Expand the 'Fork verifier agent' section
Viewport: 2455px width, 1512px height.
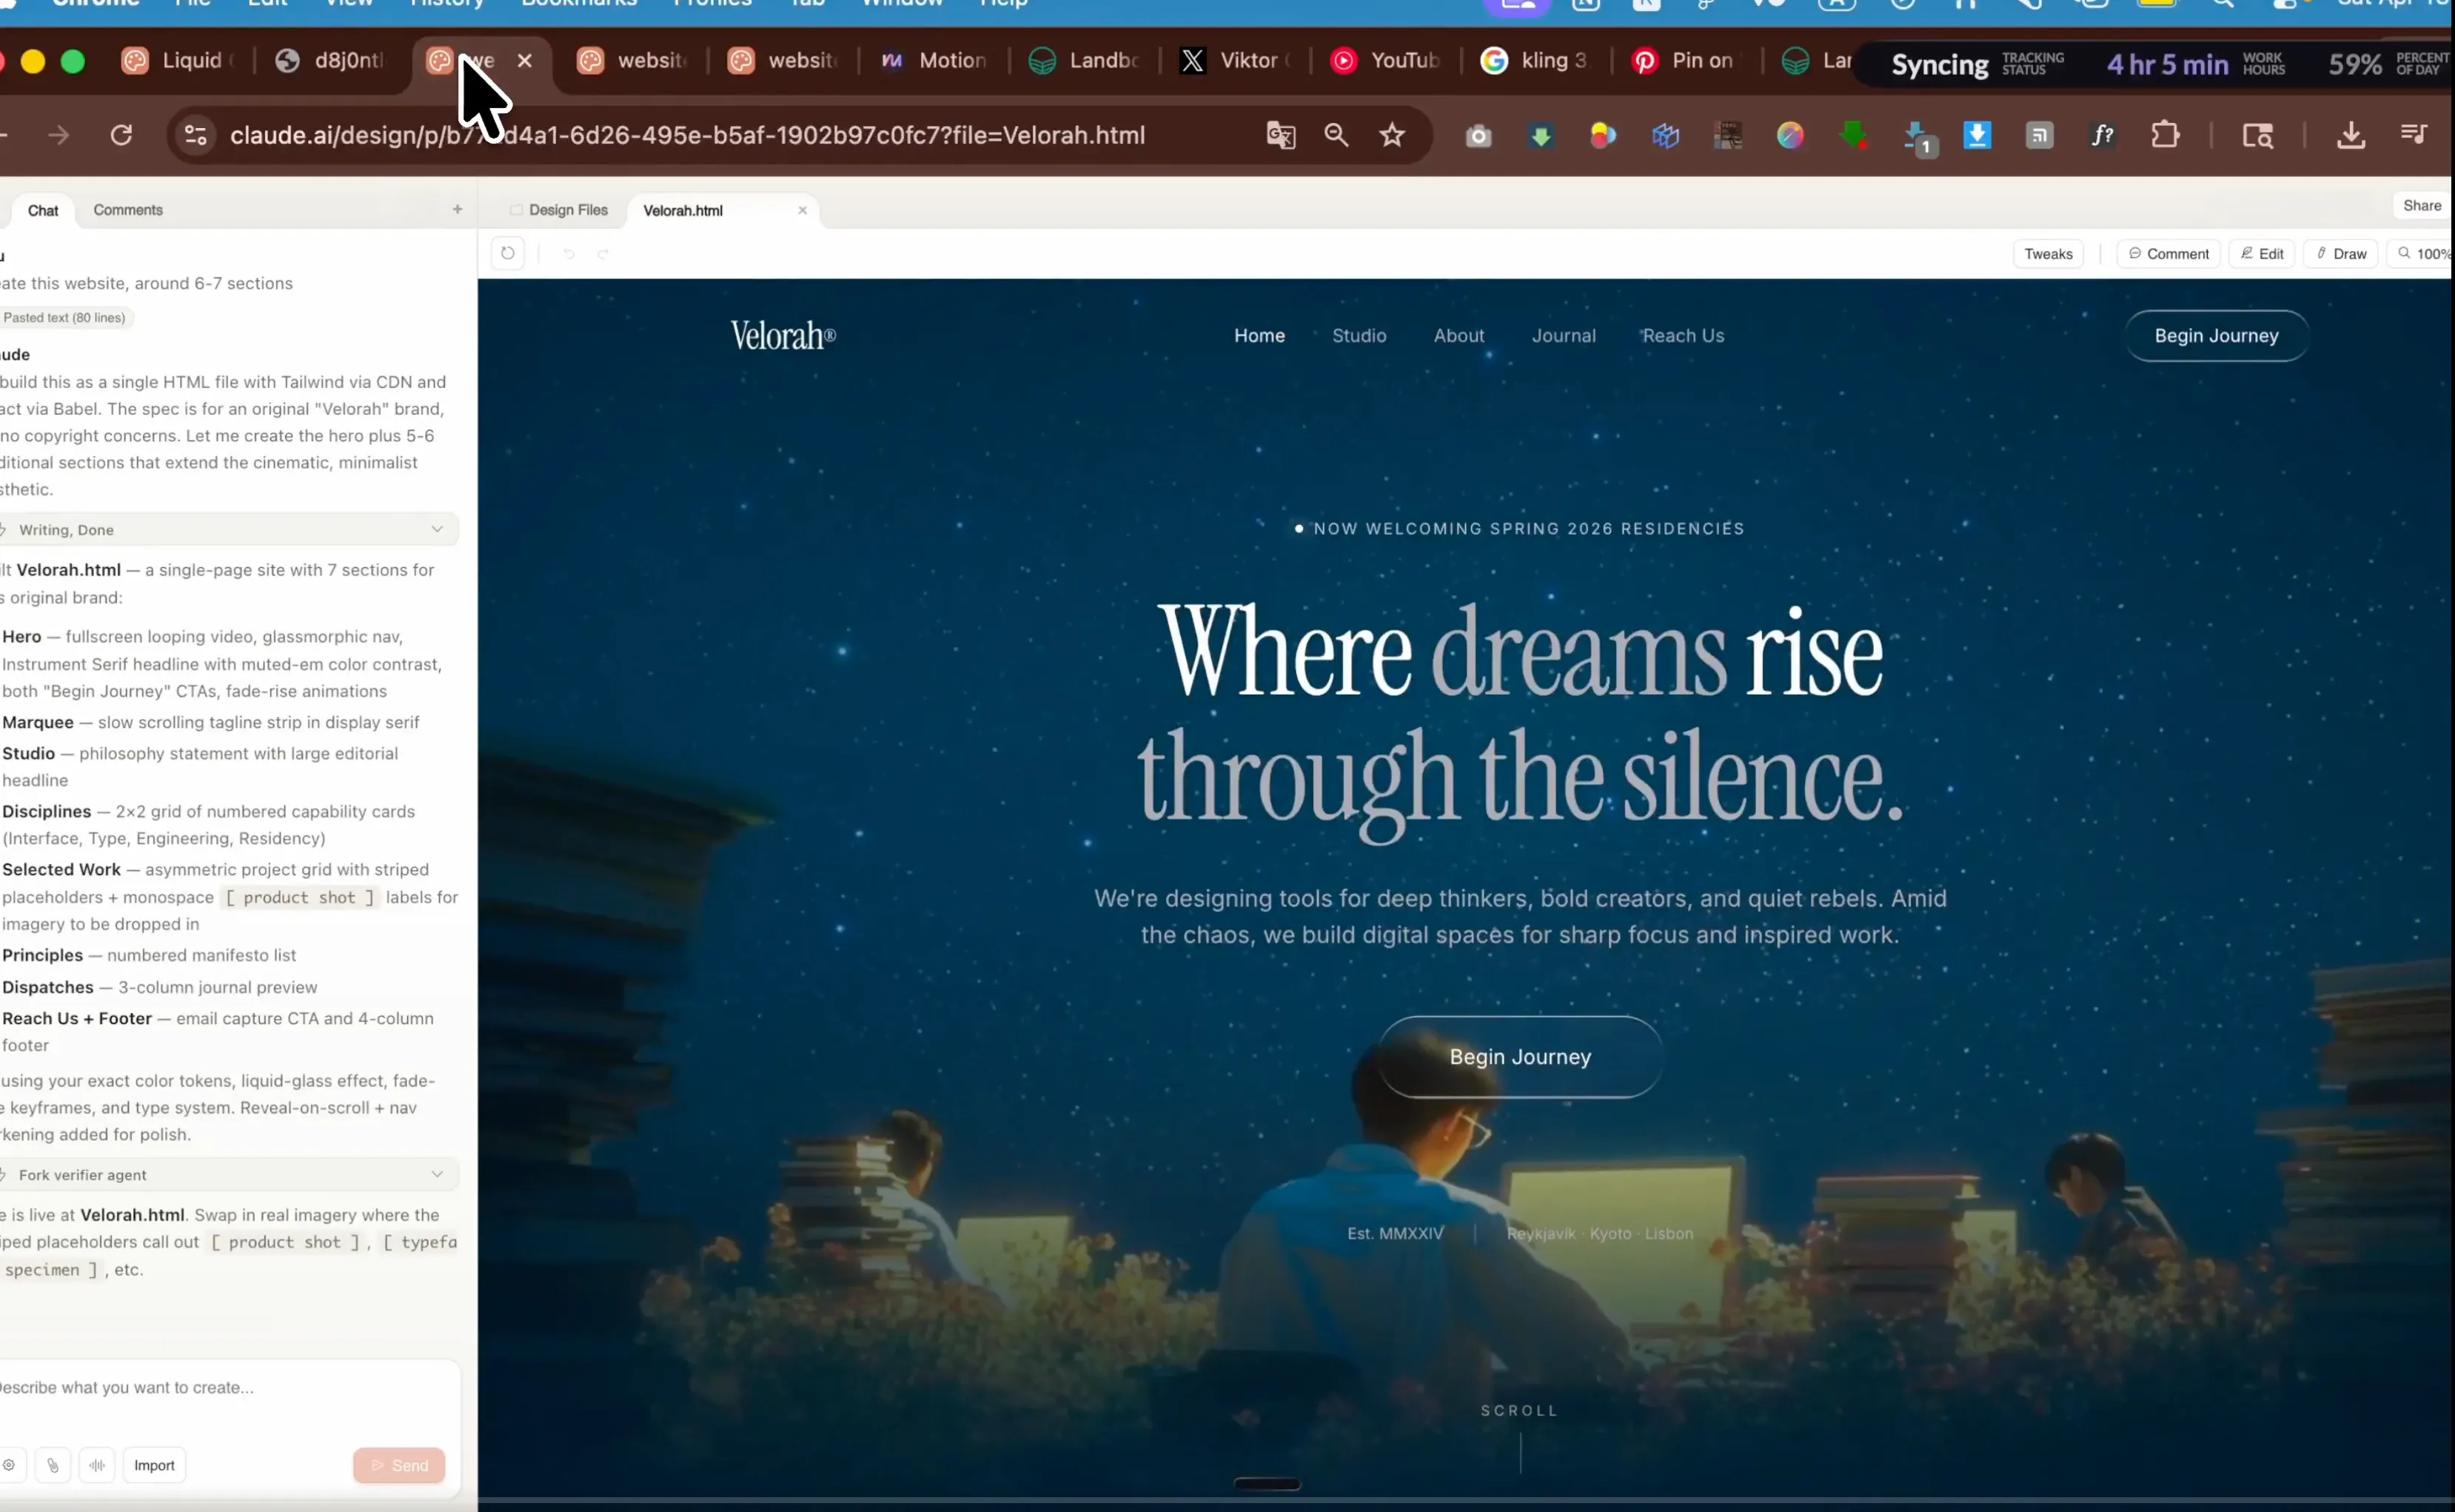pyautogui.click(x=437, y=1174)
